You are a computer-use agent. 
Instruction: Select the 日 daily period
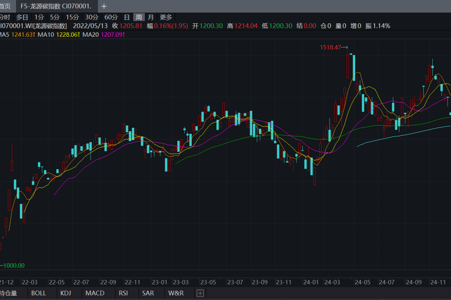tap(127, 17)
